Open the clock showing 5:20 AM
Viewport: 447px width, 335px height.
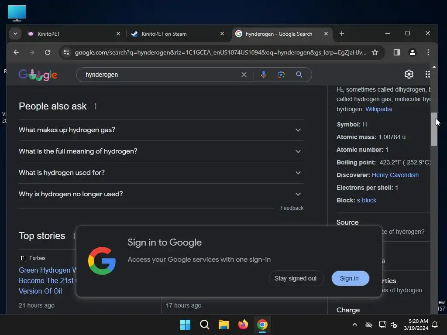416,325
